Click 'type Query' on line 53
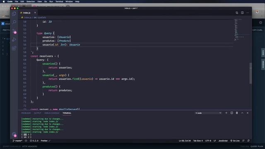Viewport: 265px width, 149px height. click(x=44, y=33)
